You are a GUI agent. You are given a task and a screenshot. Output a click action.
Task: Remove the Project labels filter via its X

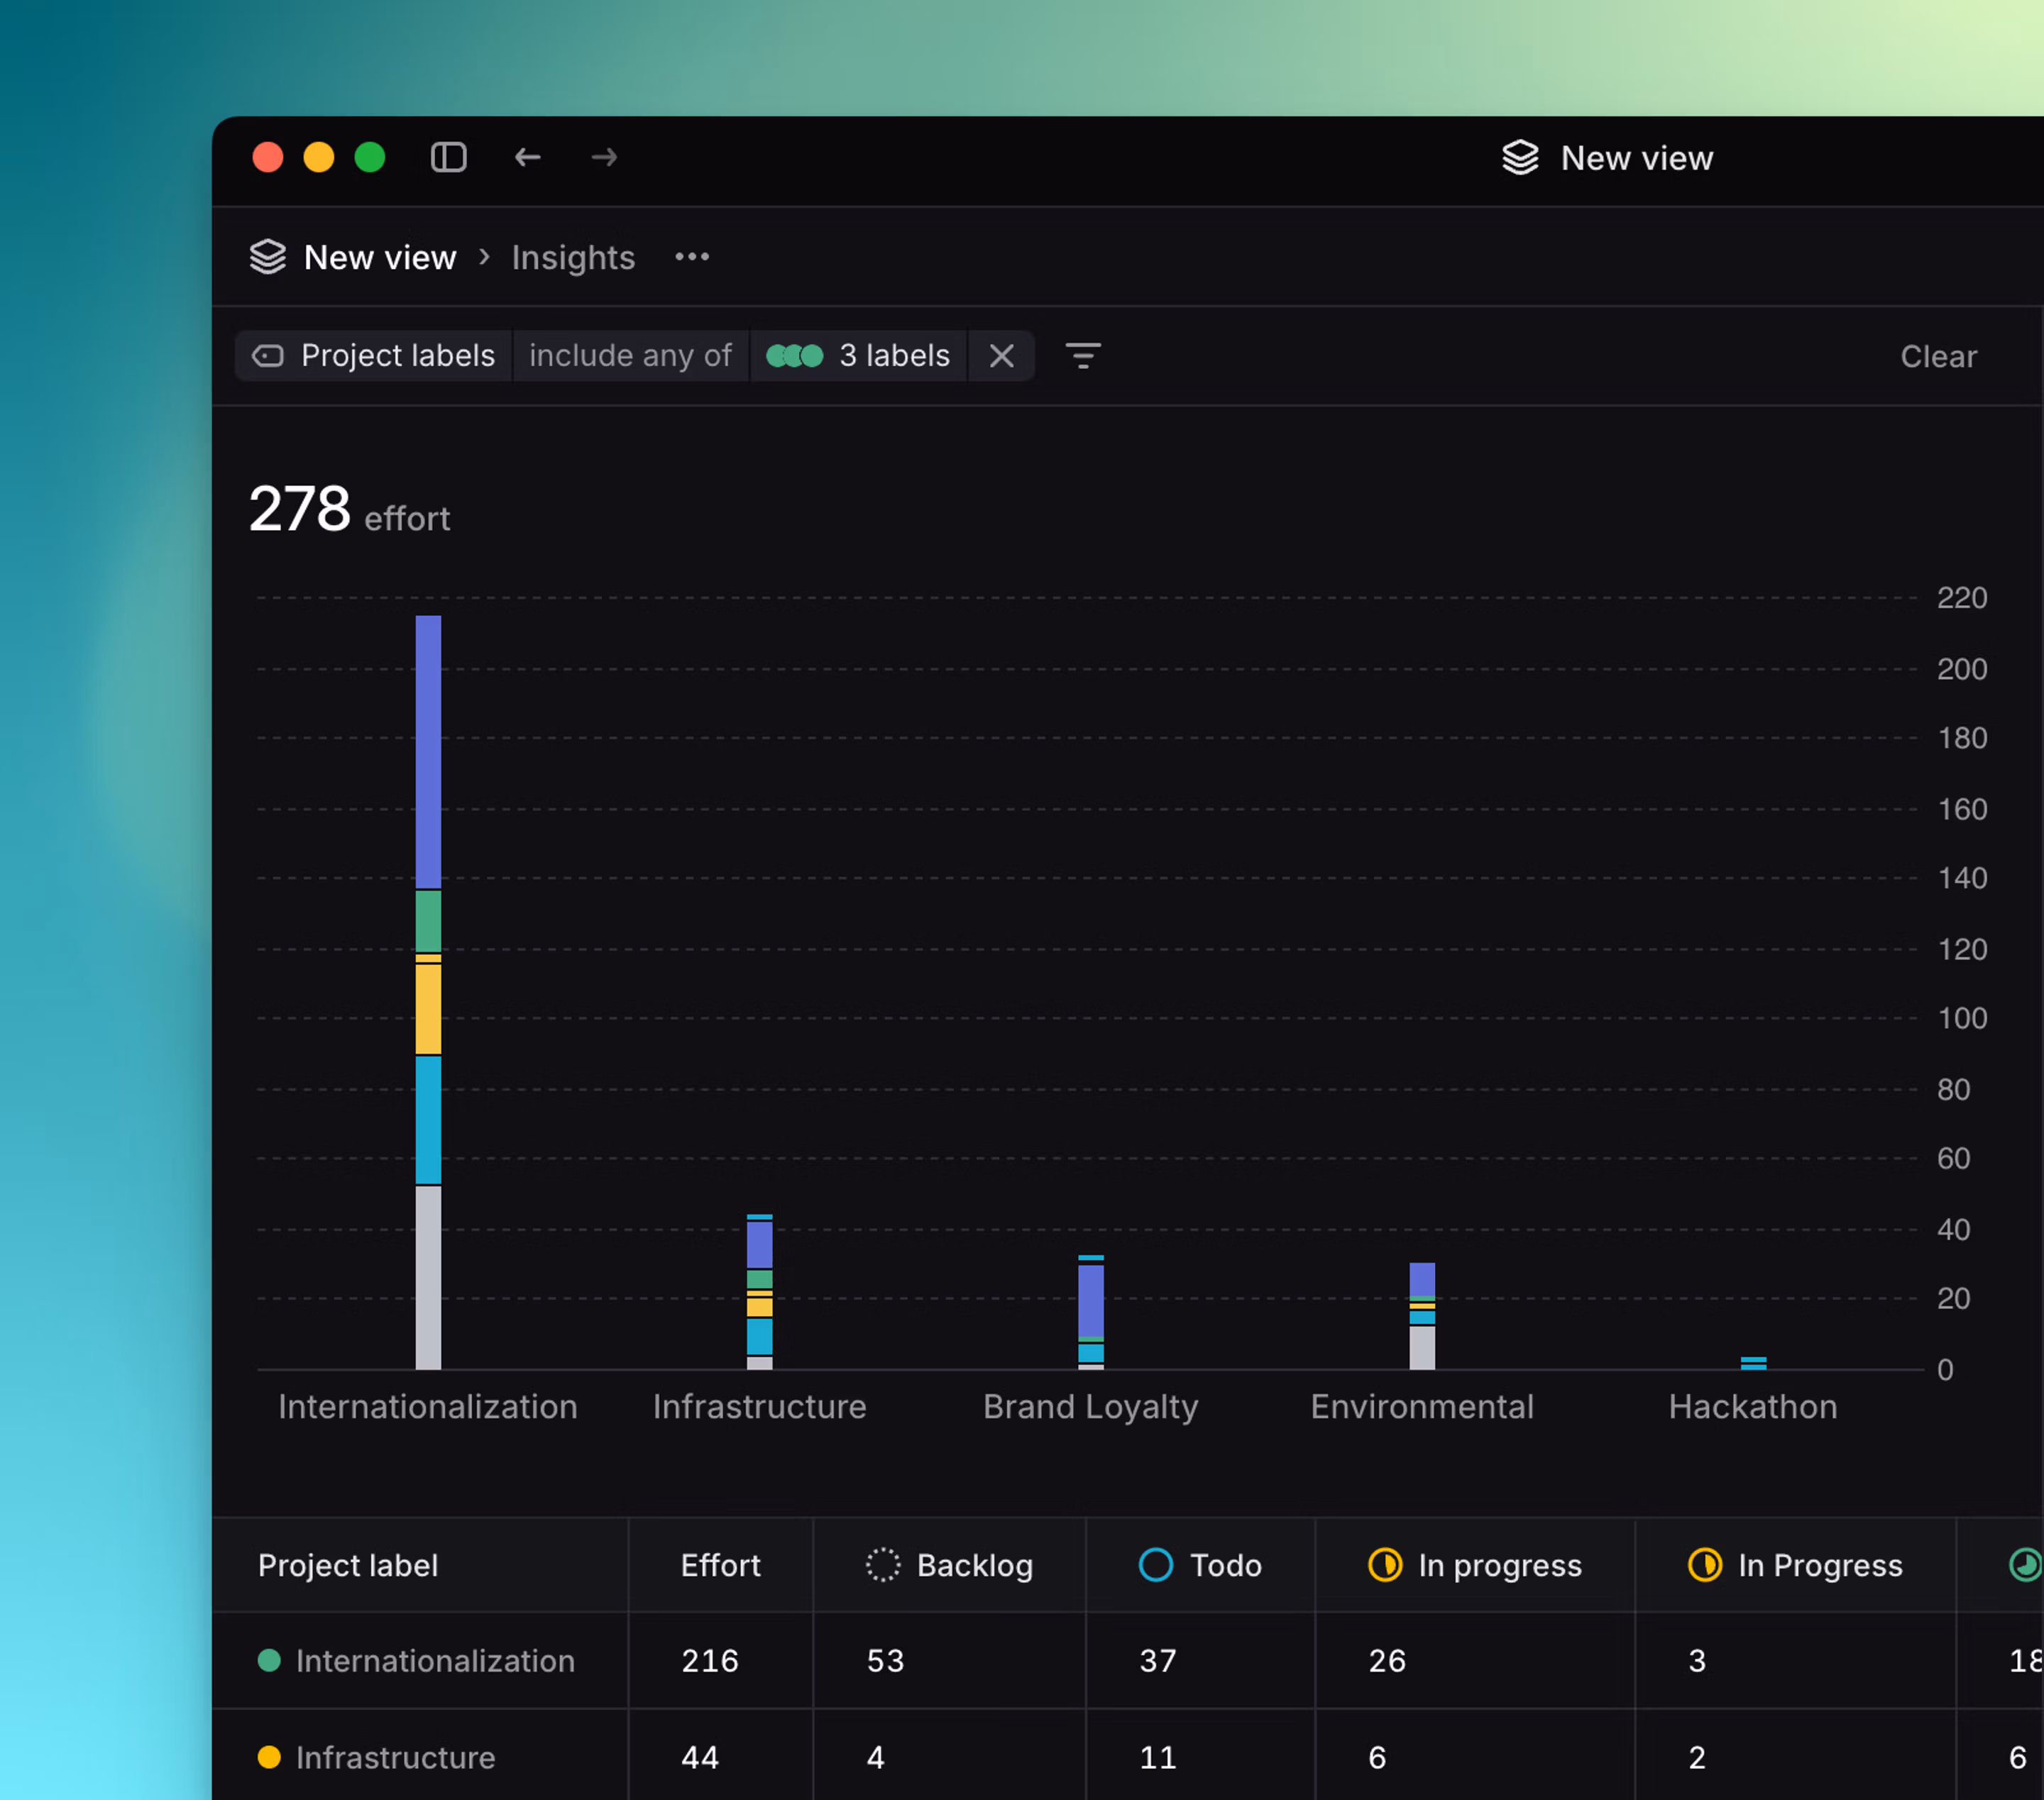coord(1002,355)
